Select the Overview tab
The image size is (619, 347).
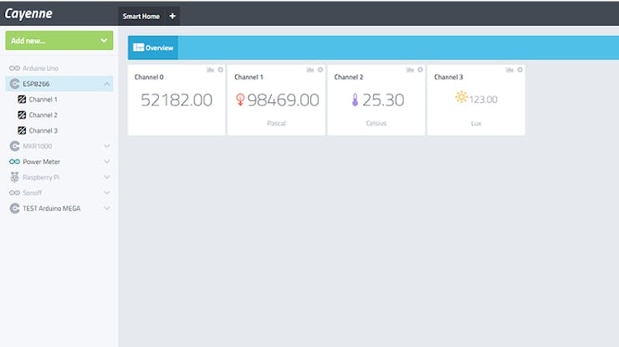click(153, 48)
